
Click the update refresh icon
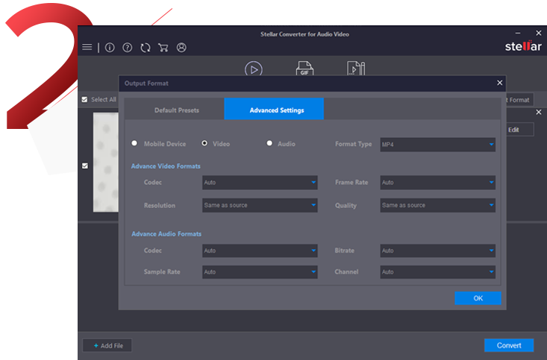[146, 48]
